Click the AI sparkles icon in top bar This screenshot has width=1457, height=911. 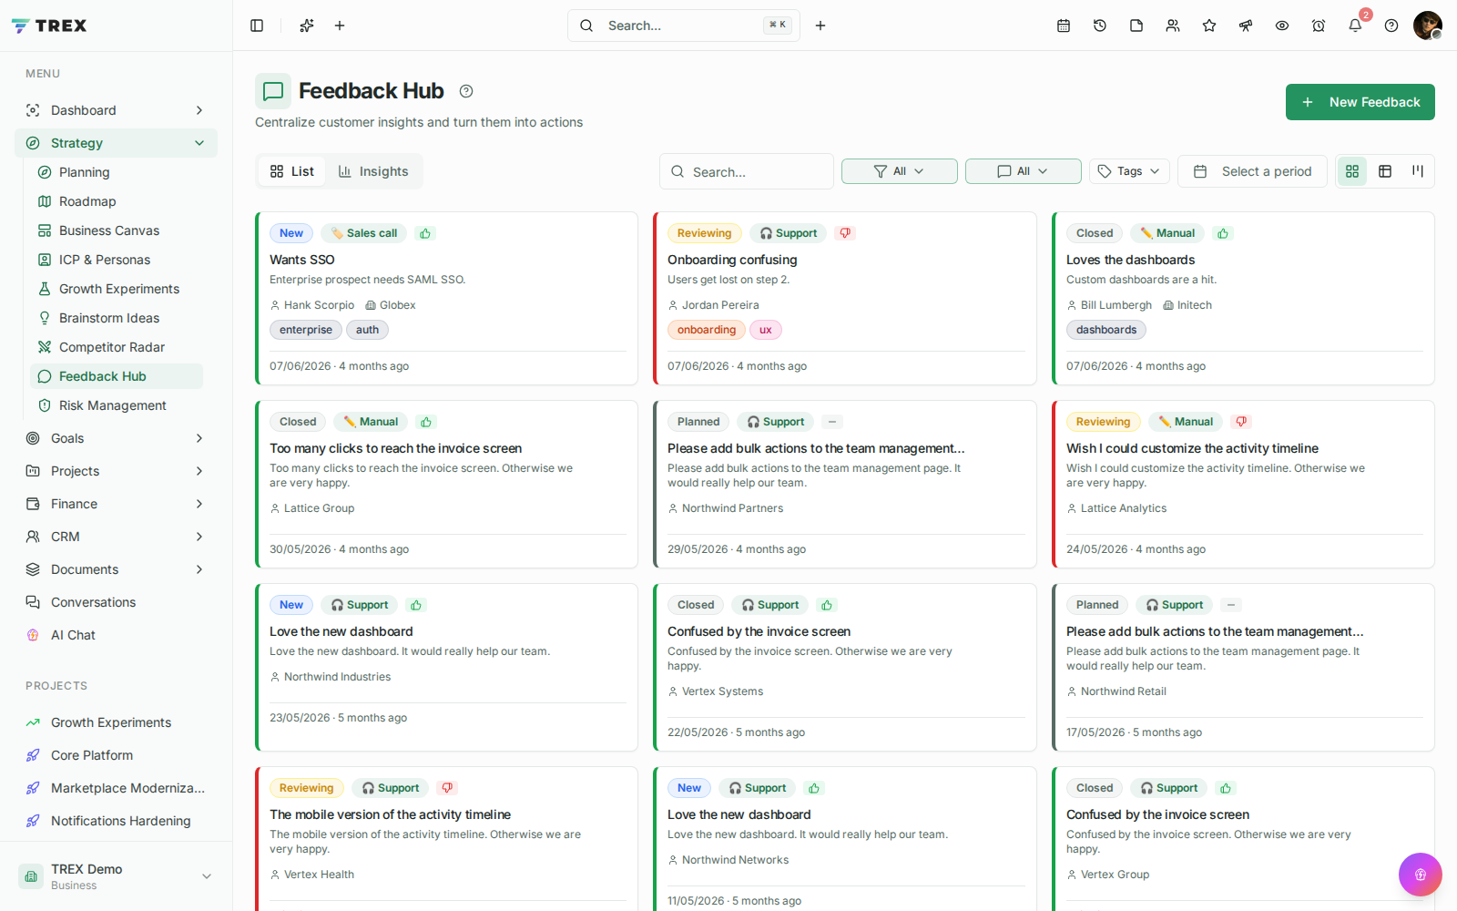click(307, 26)
